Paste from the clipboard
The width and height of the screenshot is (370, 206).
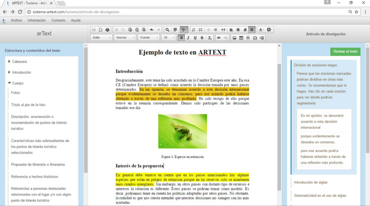coord(130,30)
